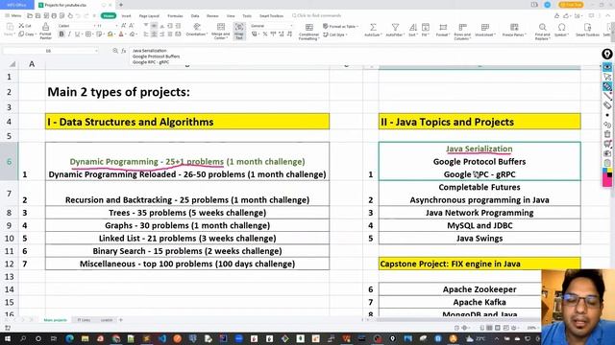This screenshot has width=615, height=345.
Task: Open the View ribbon tab
Action: click(231, 15)
